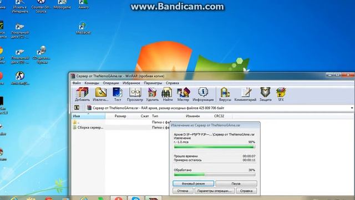The width and height of the screenshot is (355, 200).
Task: Click the Добавить (Add) toolbar icon
Action: point(82,94)
